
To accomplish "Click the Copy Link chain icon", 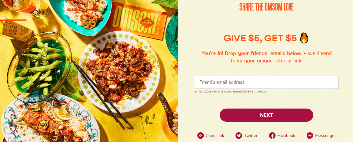I will 200,136.
